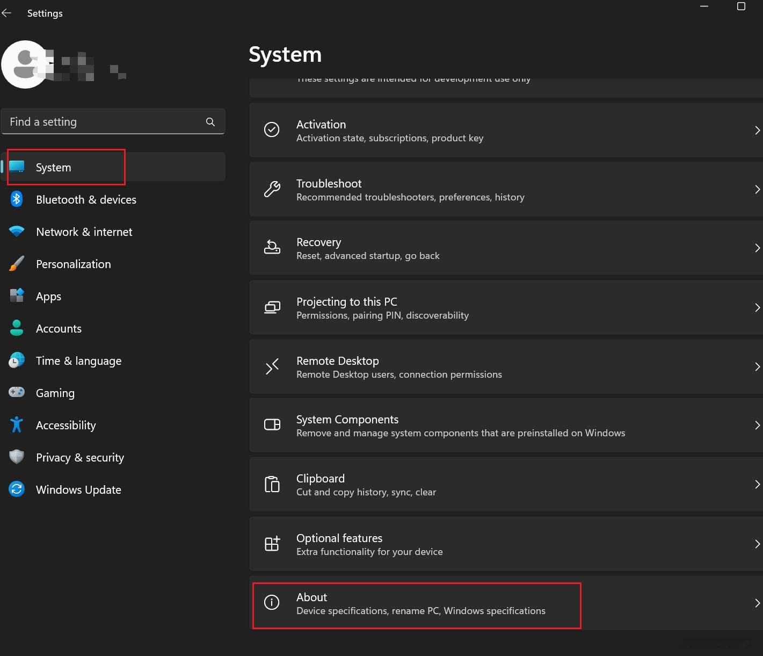763x656 pixels.
Task: Click the Recovery icon
Action: click(272, 248)
